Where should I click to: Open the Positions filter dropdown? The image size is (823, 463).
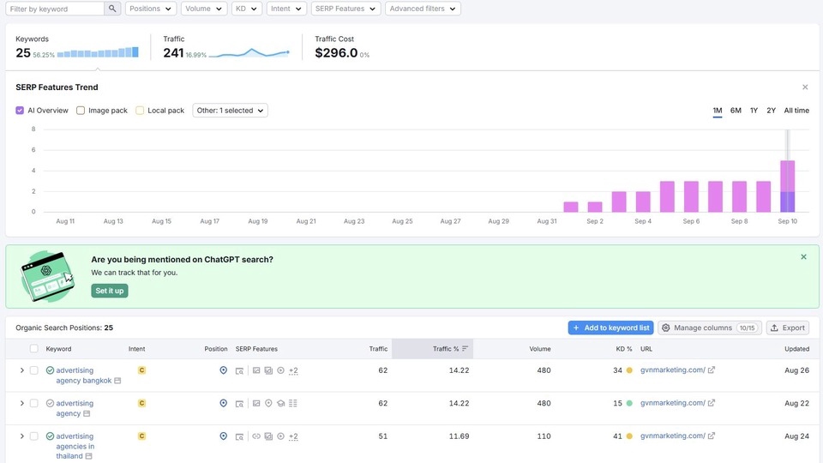coord(151,9)
